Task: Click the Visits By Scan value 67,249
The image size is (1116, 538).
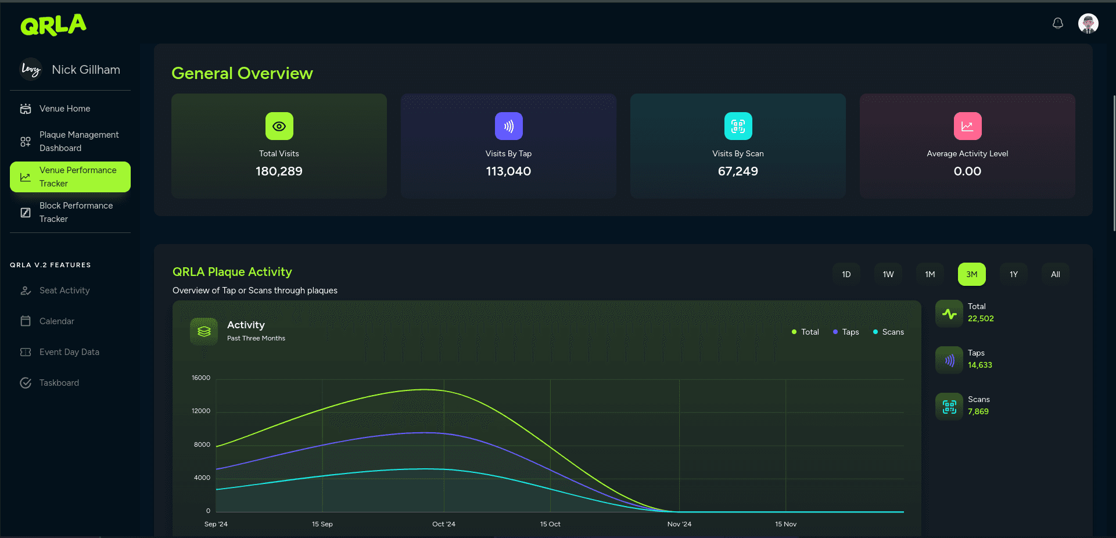Action: click(x=738, y=171)
